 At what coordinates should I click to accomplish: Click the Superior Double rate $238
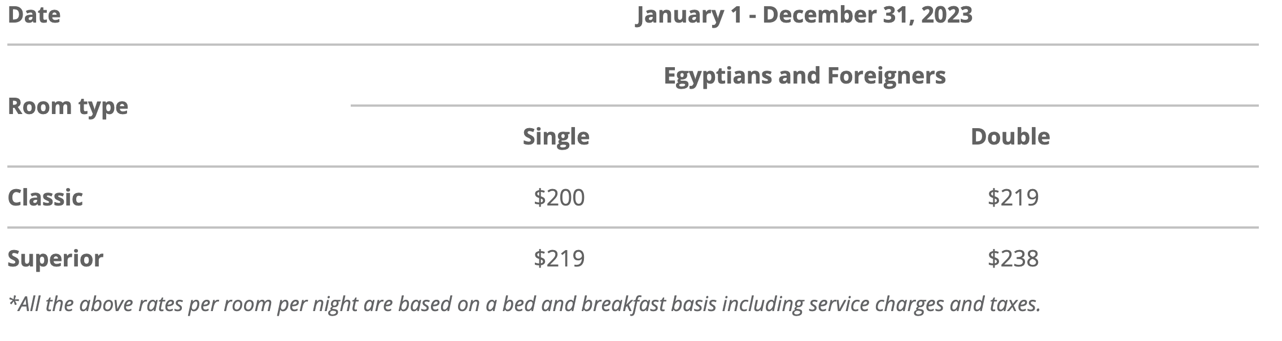(x=1013, y=259)
